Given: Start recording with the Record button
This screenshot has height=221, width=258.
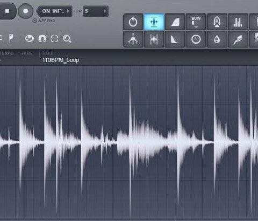Looking at the screenshot, I should (x=26, y=11).
